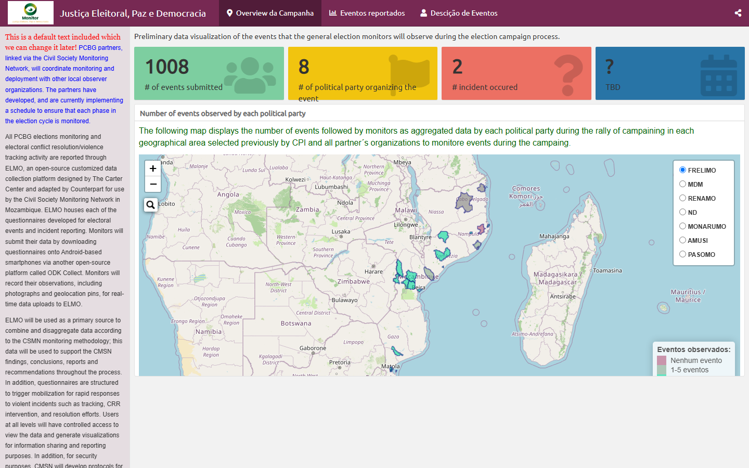Open the share icon in the header
Image resolution: width=749 pixels, height=468 pixels.
click(x=738, y=13)
